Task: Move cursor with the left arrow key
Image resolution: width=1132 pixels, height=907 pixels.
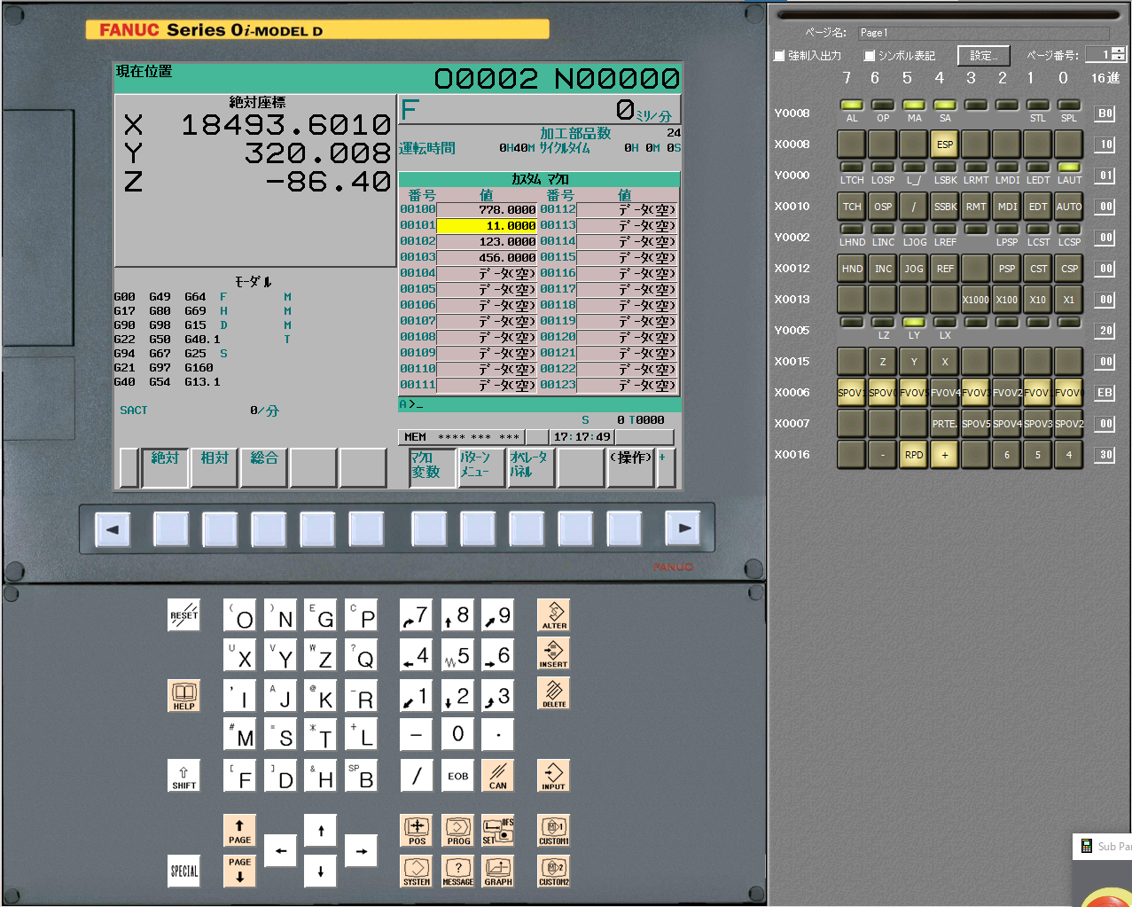Action: (x=280, y=850)
